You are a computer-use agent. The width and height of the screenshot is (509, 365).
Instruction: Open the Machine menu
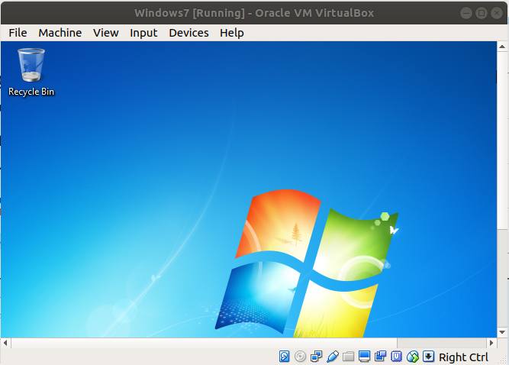click(x=60, y=33)
